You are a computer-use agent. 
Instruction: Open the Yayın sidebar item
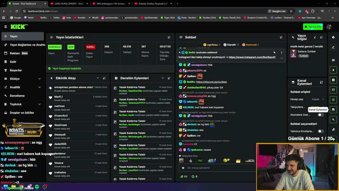(x=23, y=36)
